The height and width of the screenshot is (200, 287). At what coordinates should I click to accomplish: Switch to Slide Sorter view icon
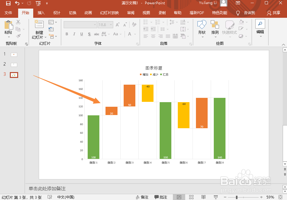tap(191, 197)
